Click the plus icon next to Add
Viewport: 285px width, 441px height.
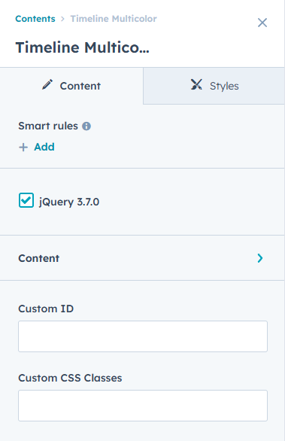tap(23, 147)
